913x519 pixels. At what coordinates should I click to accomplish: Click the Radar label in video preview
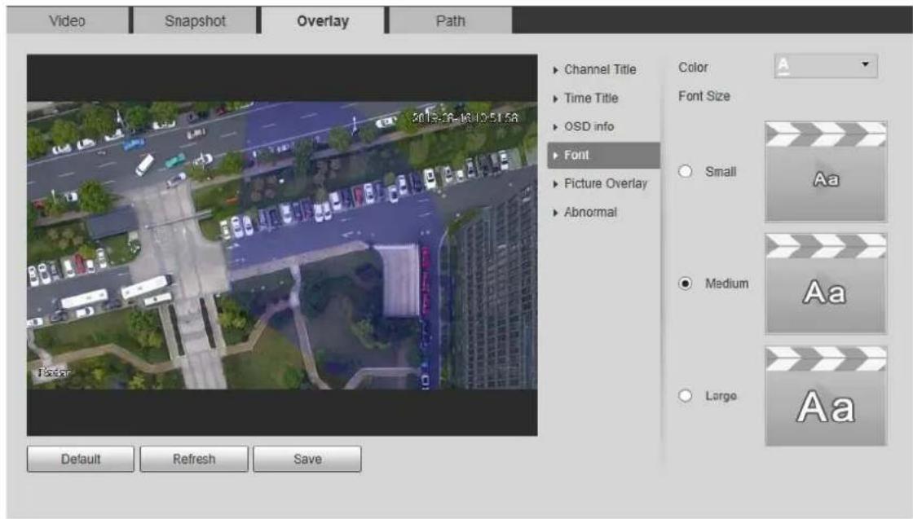coord(54,372)
